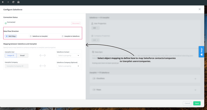This screenshot has width=207, height=110.
Task: Expand the Flows section chevron
Action: click(x=195, y=90)
